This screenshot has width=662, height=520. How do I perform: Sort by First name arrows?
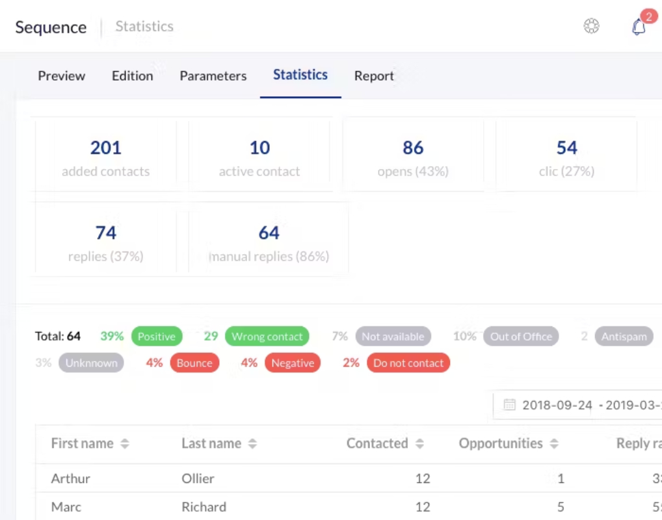[x=125, y=443]
